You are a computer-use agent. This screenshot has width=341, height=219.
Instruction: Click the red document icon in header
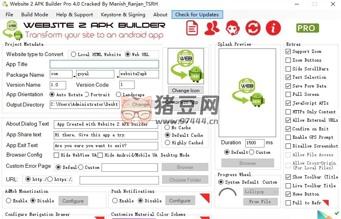(192, 28)
